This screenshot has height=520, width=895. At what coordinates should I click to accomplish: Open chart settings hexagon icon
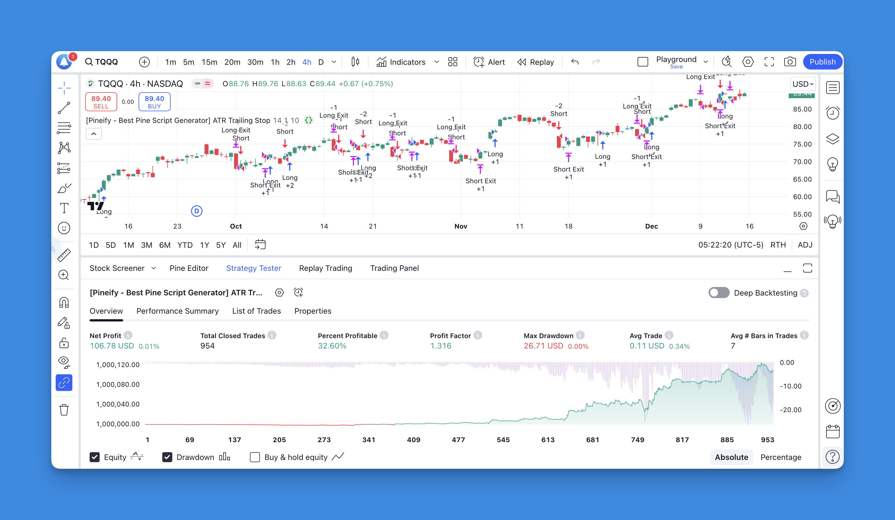(x=748, y=62)
